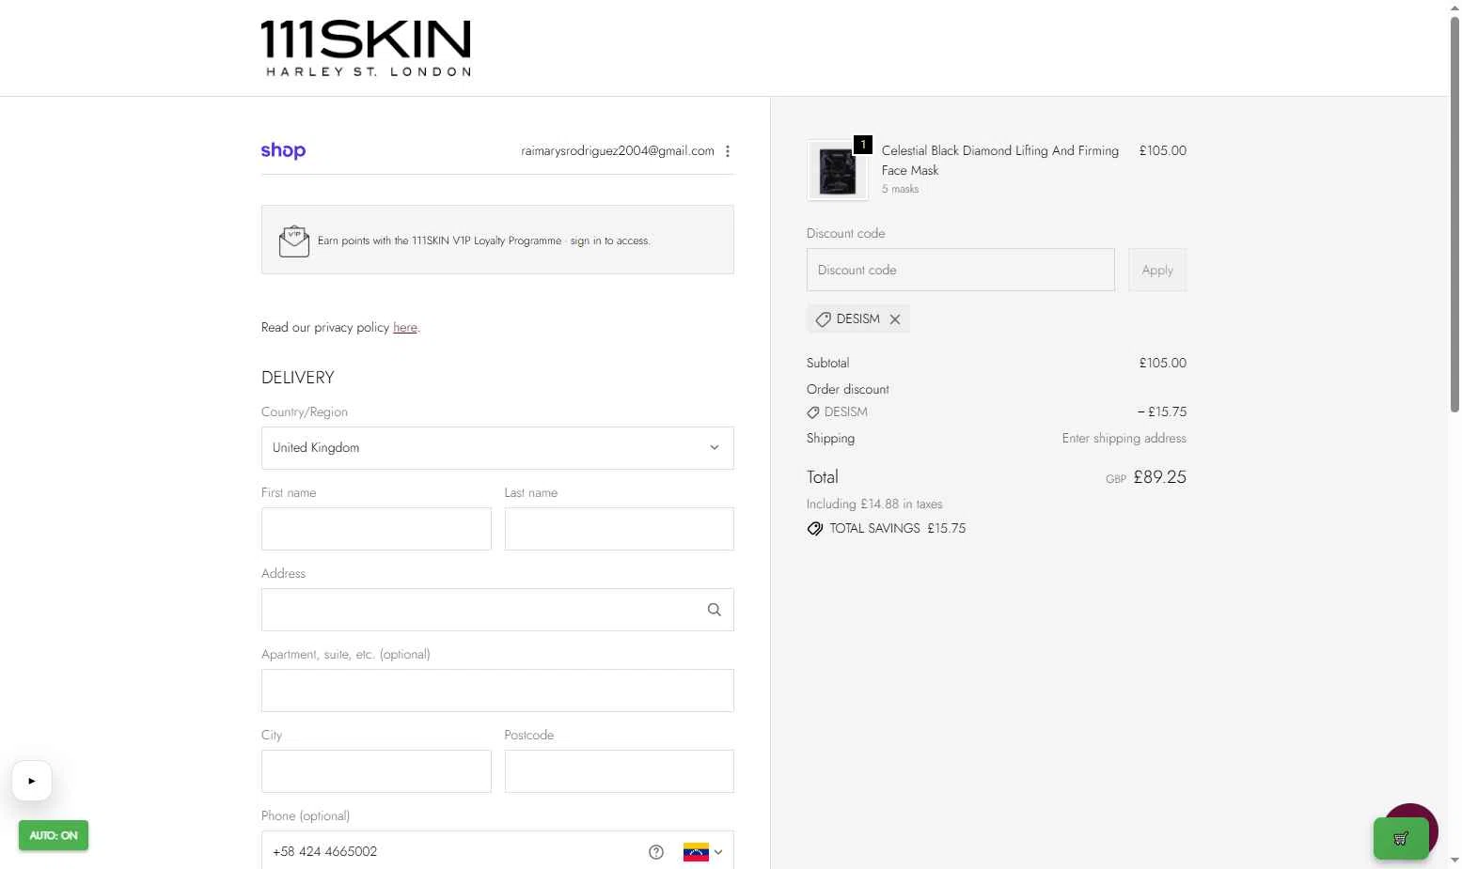This screenshot has width=1462, height=869.
Task: Focus the Postcode input field
Action: (x=620, y=771)
